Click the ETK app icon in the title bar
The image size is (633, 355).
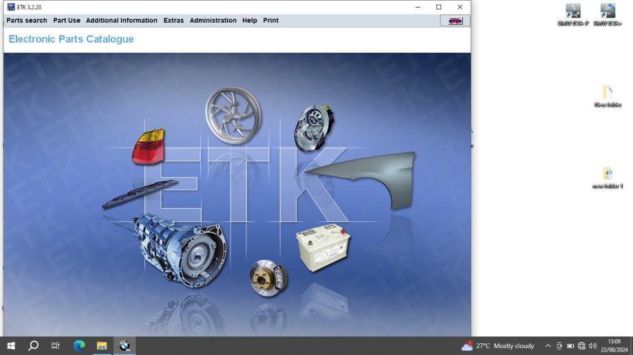pyautogui.click(x=11, y=7)
